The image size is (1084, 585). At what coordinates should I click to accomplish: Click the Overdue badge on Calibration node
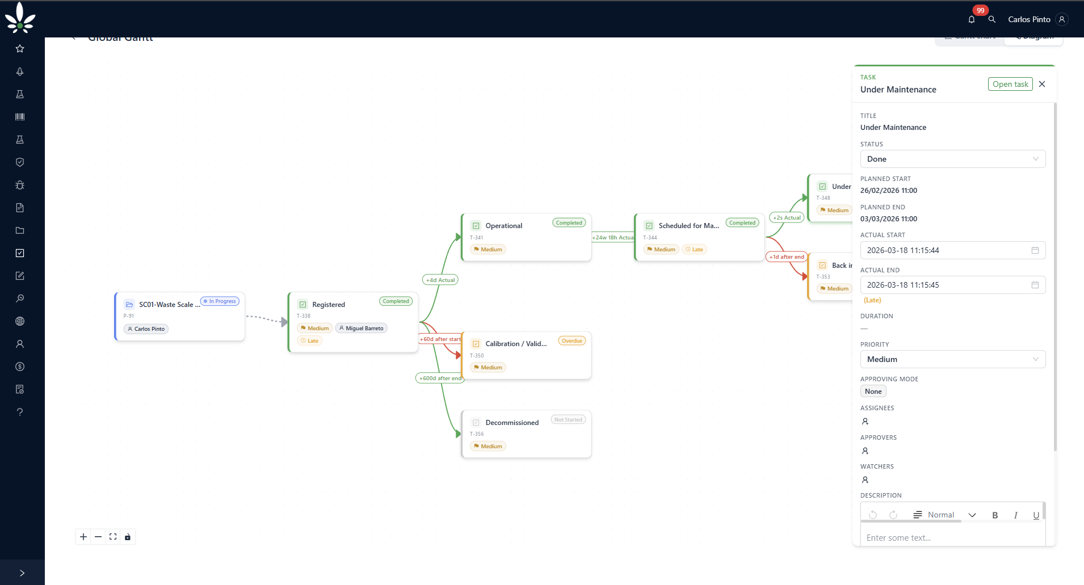[x=572, y=341]
